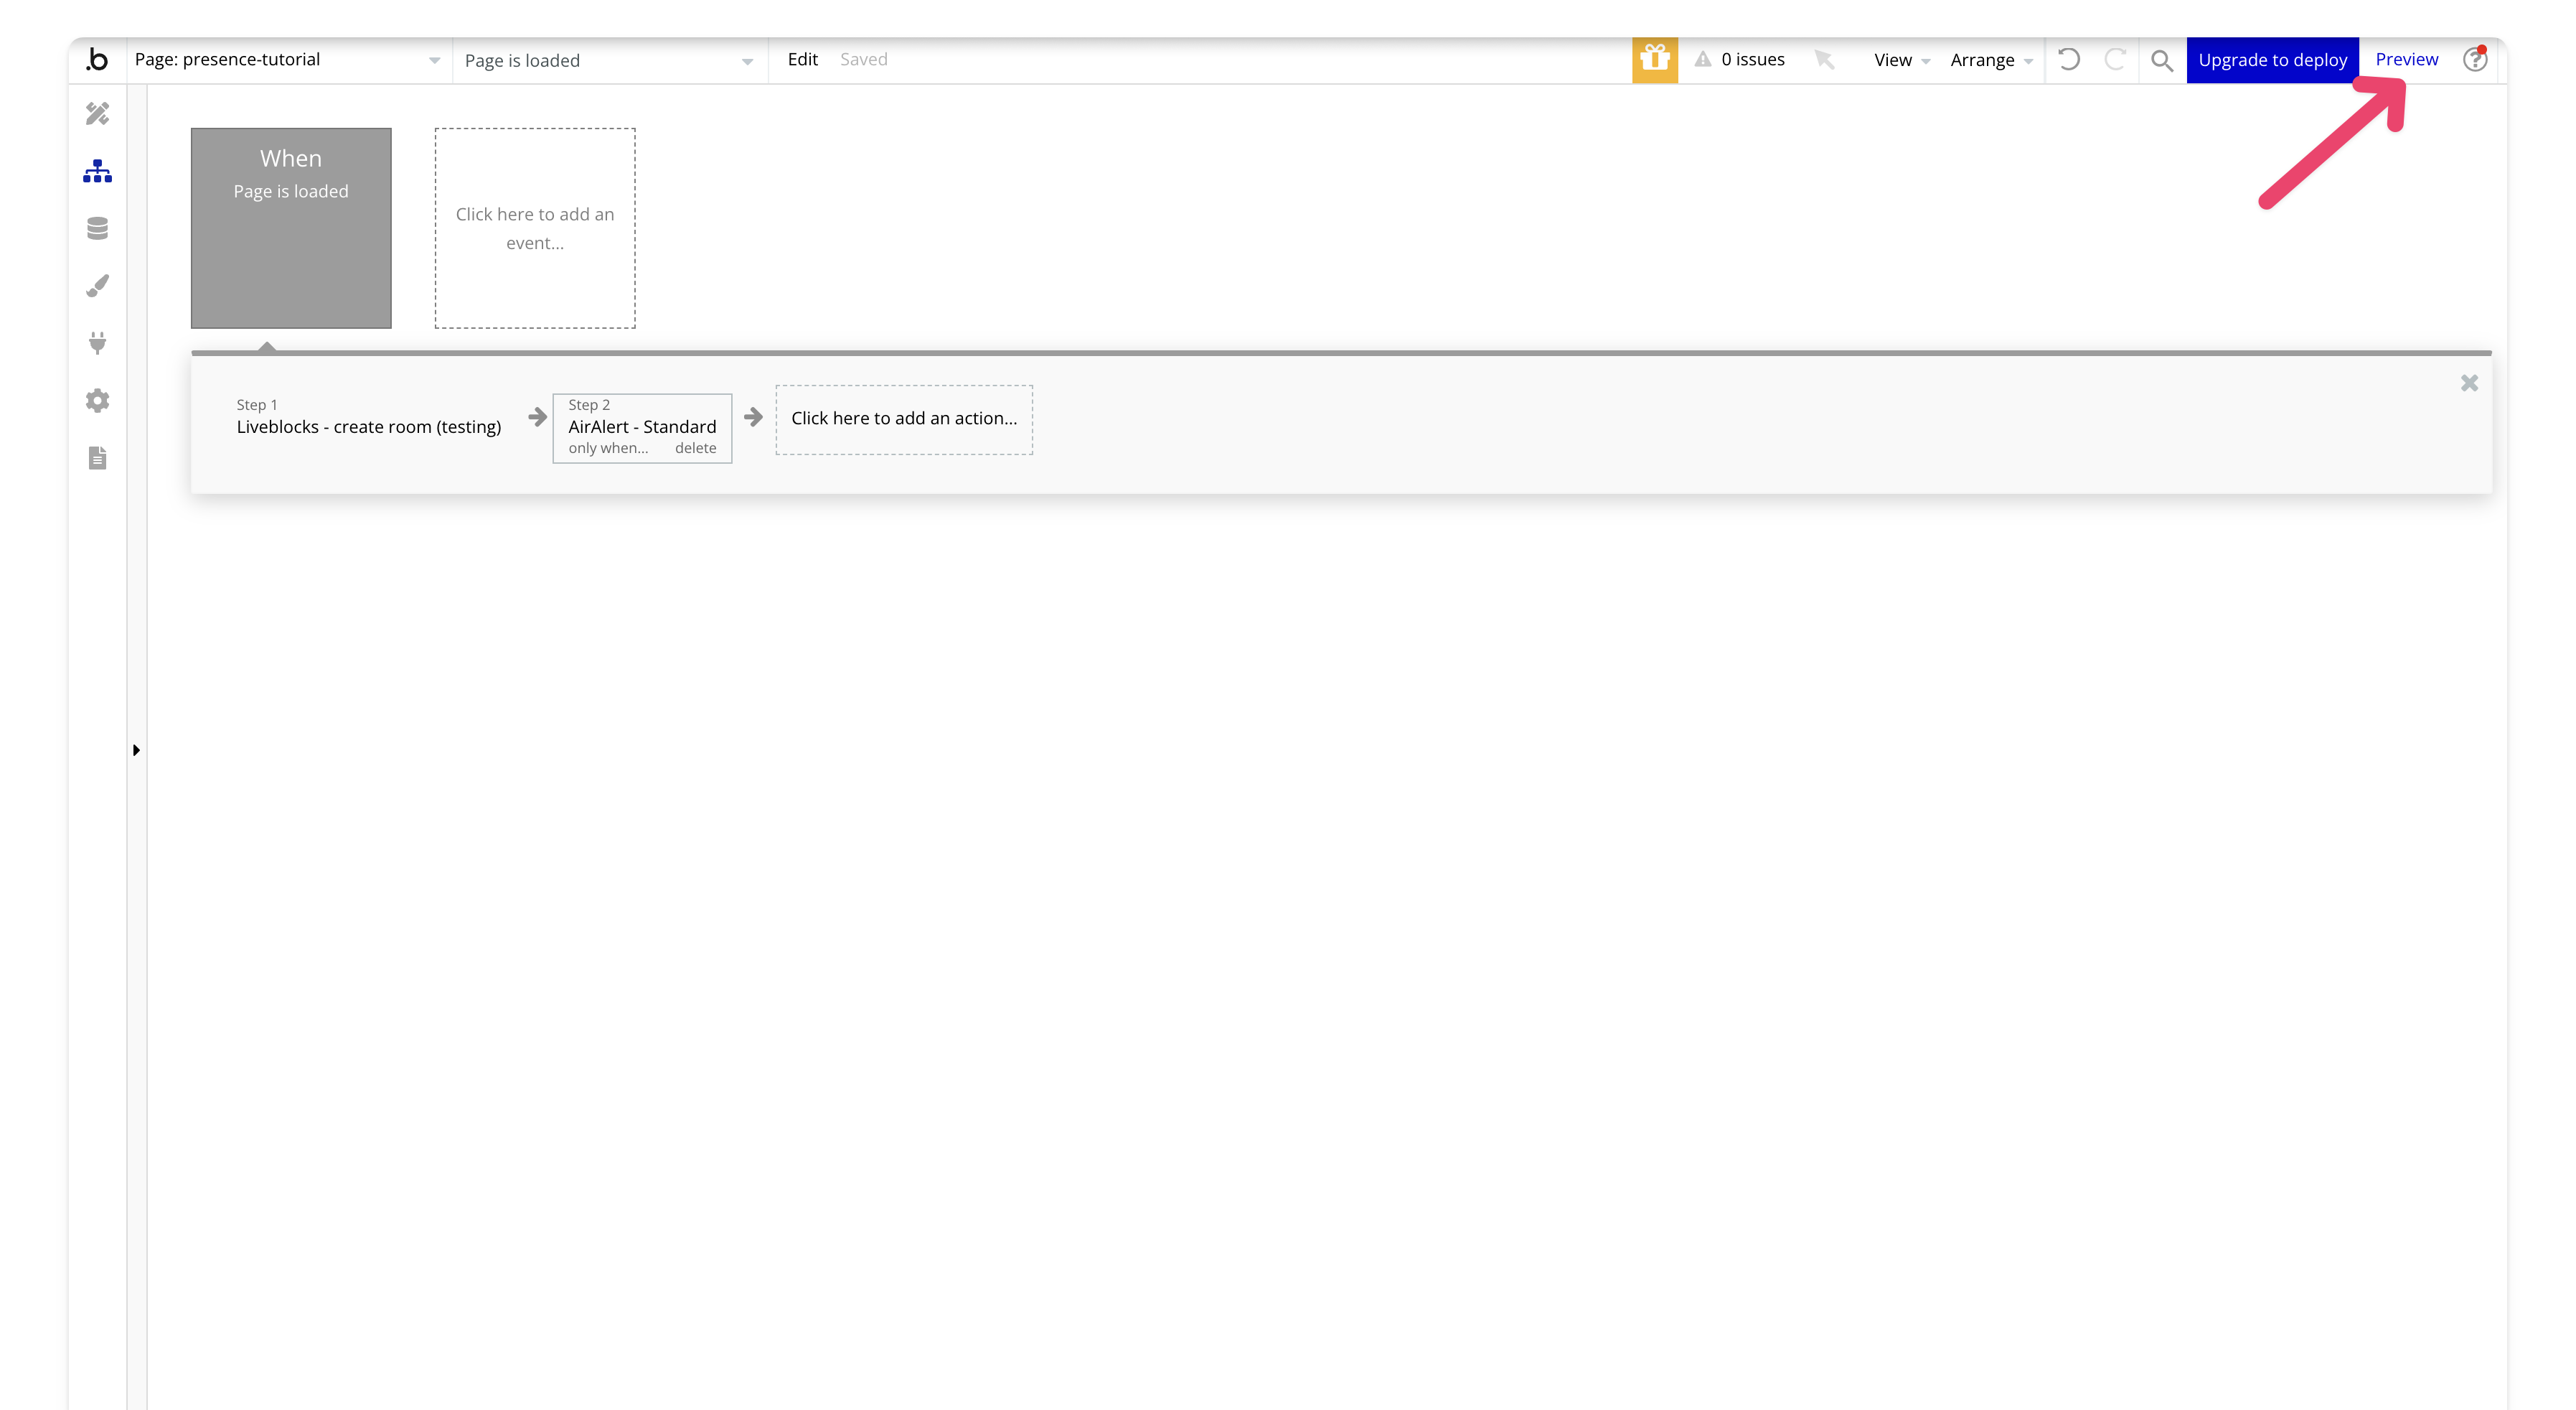Click the 0 issues text
This screenshot has width=2576, height=1410.
coord(1752,60)
